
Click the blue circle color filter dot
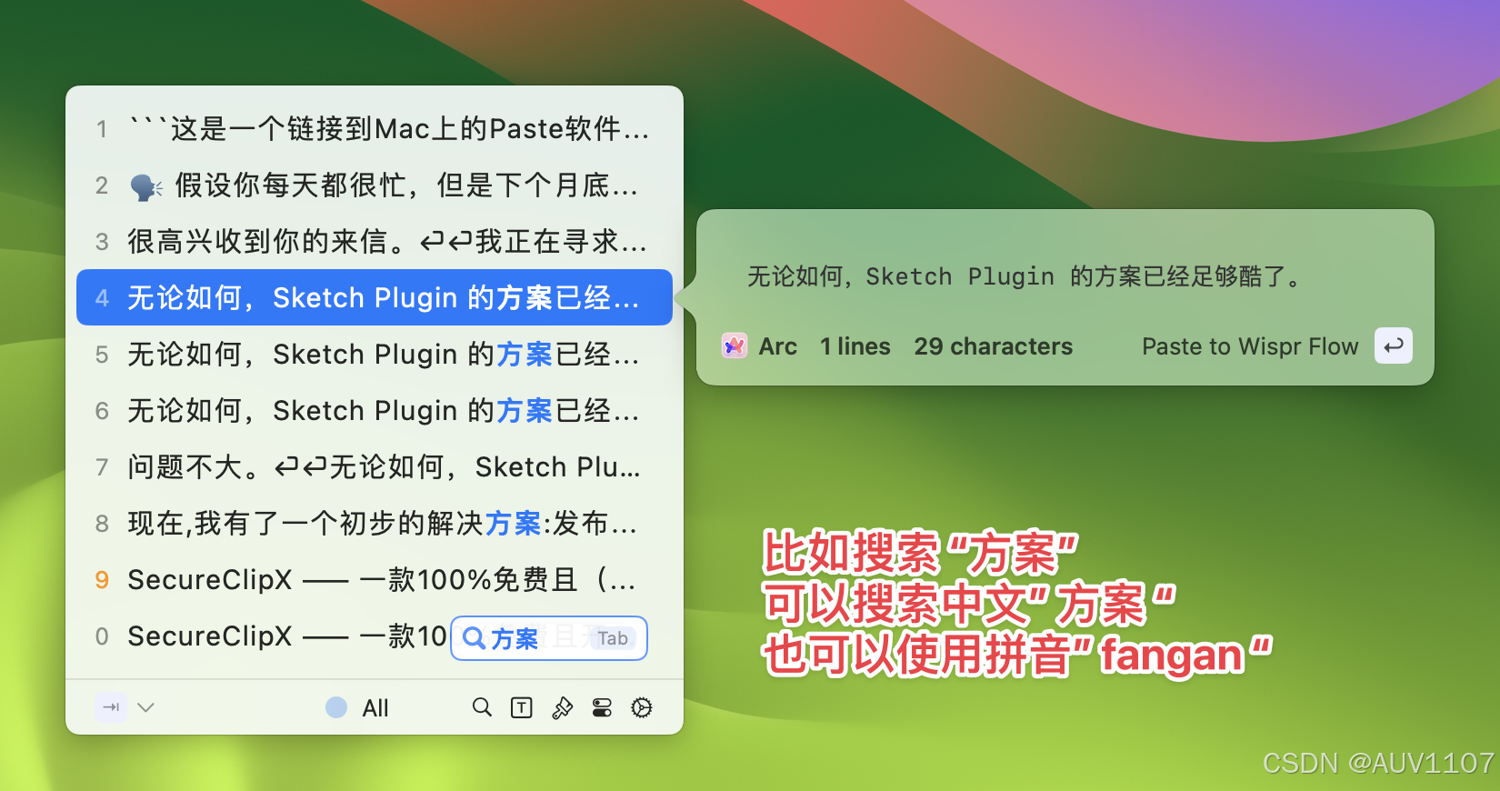[x=336, y=707]
